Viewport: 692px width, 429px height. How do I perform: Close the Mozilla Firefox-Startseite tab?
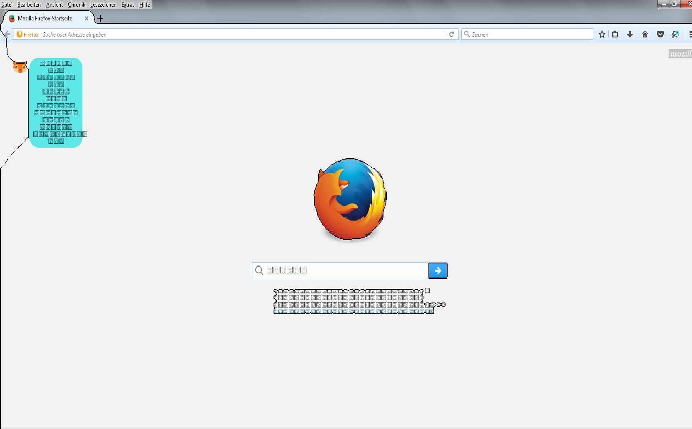click(87, 18)
